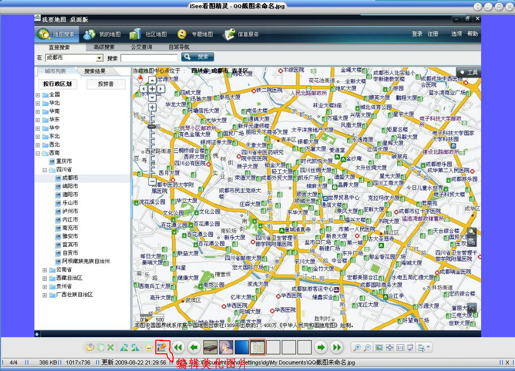Open a file with the folder icon
Screen dimensions: 515x371
[90, 347]
